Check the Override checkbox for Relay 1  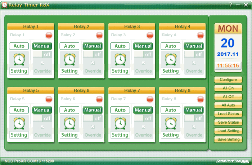point(42,63)
